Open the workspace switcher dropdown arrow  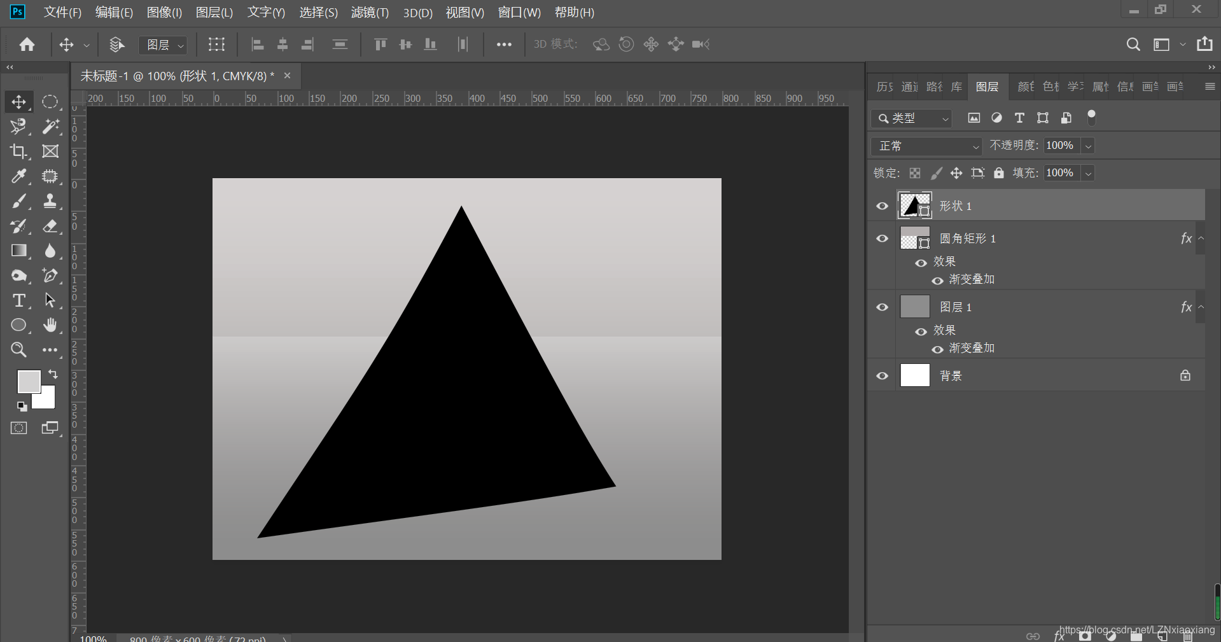pyautogui.click(x=1183, y=45)
